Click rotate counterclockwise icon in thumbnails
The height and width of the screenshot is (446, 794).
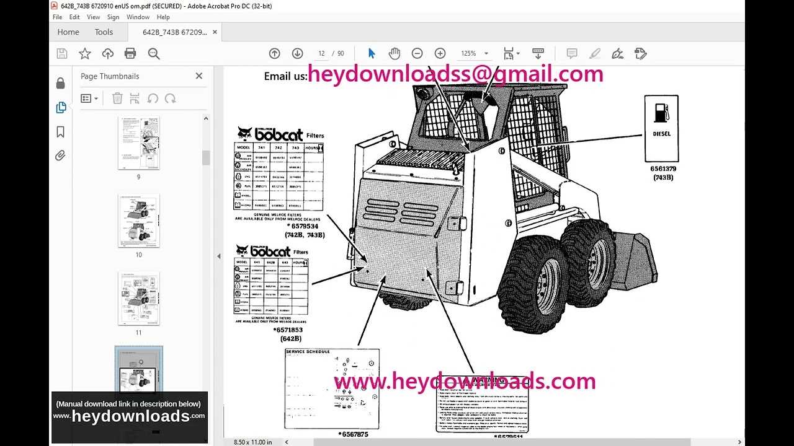tap(153, 98)
